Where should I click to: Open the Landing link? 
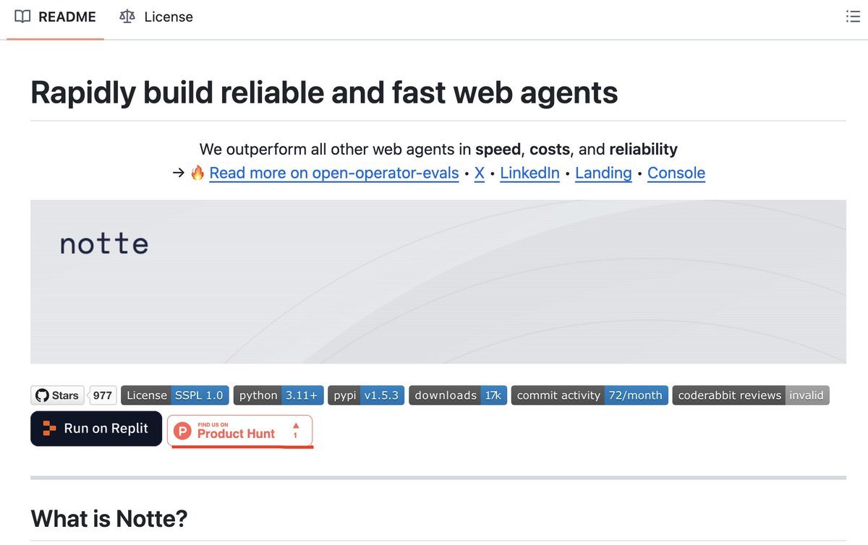coord(603,173)
